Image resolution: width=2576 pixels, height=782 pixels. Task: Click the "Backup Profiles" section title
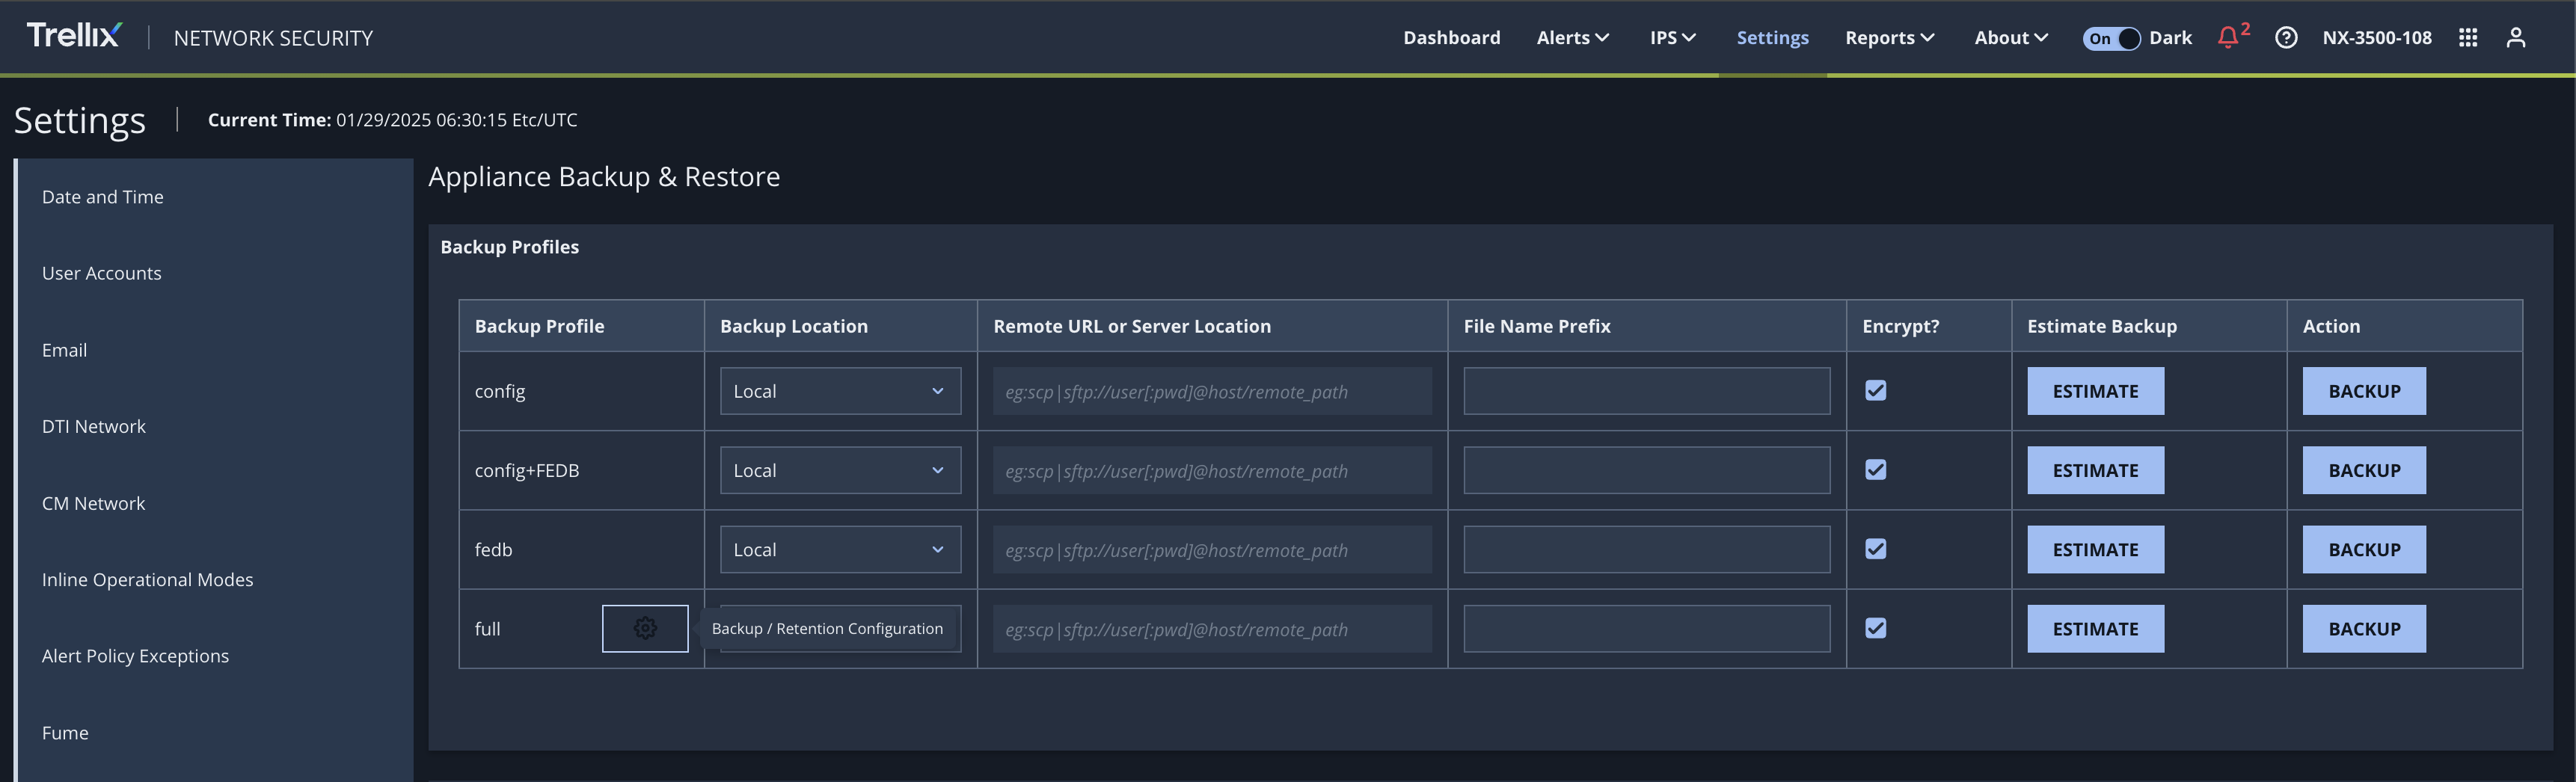click(x=510, y=247)
